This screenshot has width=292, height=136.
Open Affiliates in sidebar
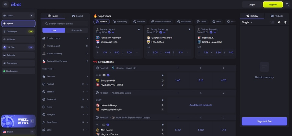pos(18,39)
